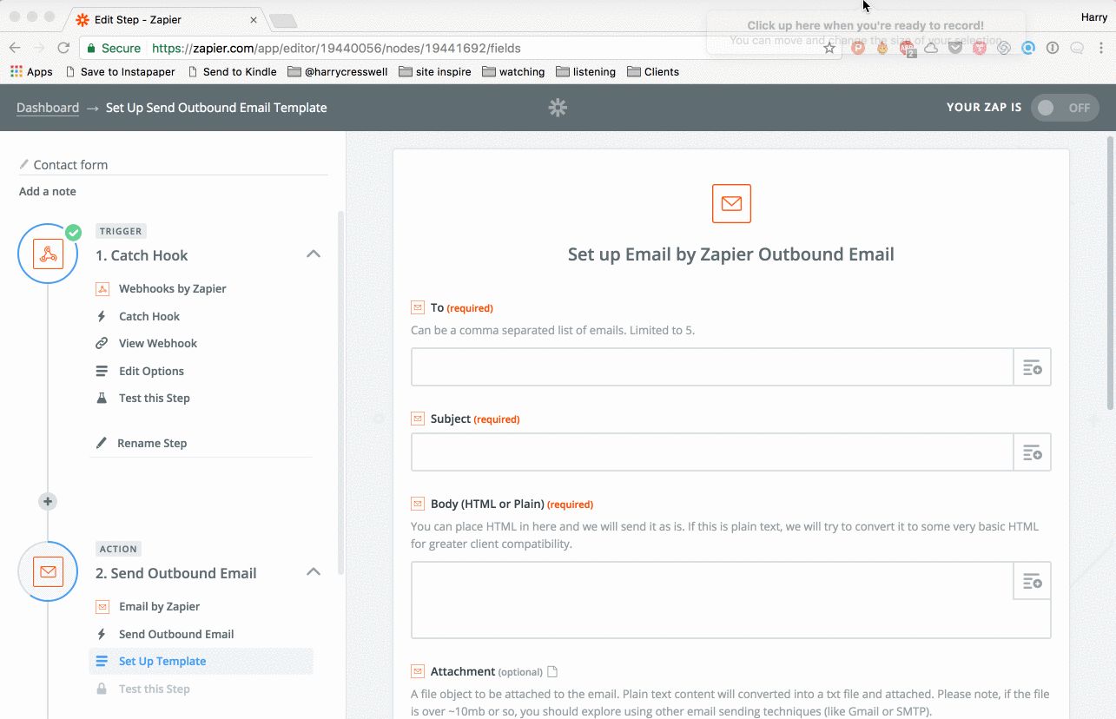
Task: Open insert-field picker for Body field
Action: tap(1032, 581)
